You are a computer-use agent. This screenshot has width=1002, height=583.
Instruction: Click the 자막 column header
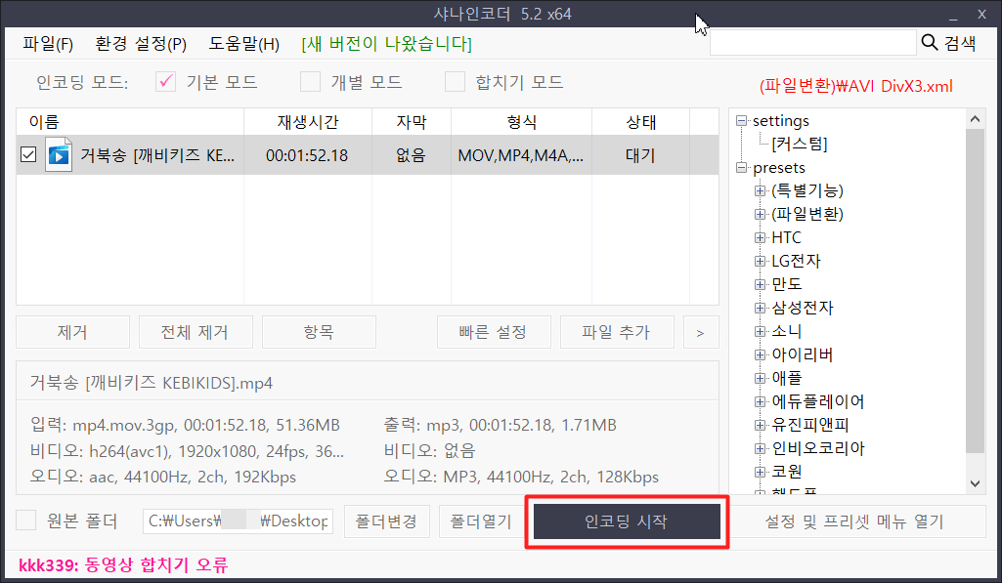[x=411, y=121]
